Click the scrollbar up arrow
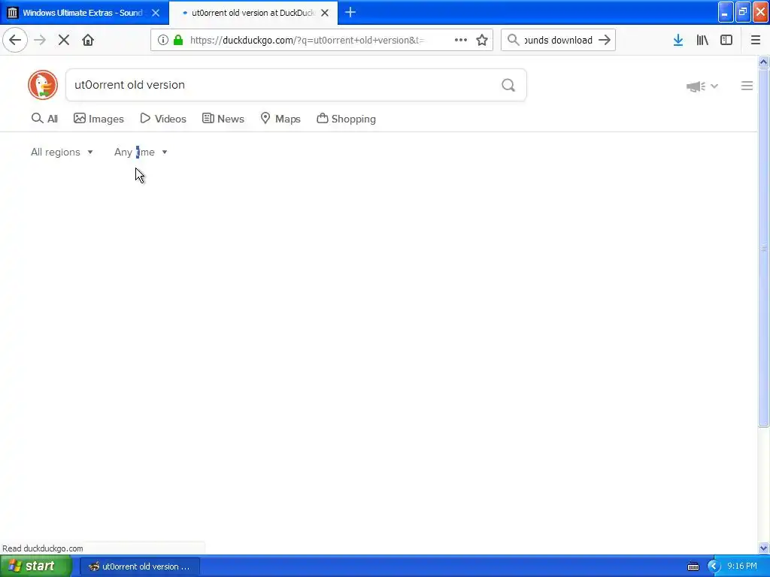This screenshot has width=770, height=577. (x=763, y=62)
